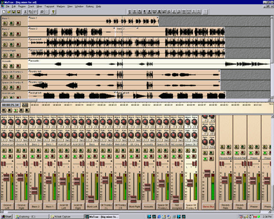Toggle the dark red button on the Bass 2 mixer strip
This screenshot has height=219, width=274.
pyautogui.click(x=38, y=157)
